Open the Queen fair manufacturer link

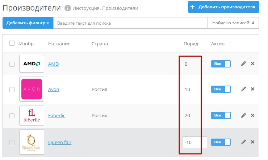pos(60,143)
